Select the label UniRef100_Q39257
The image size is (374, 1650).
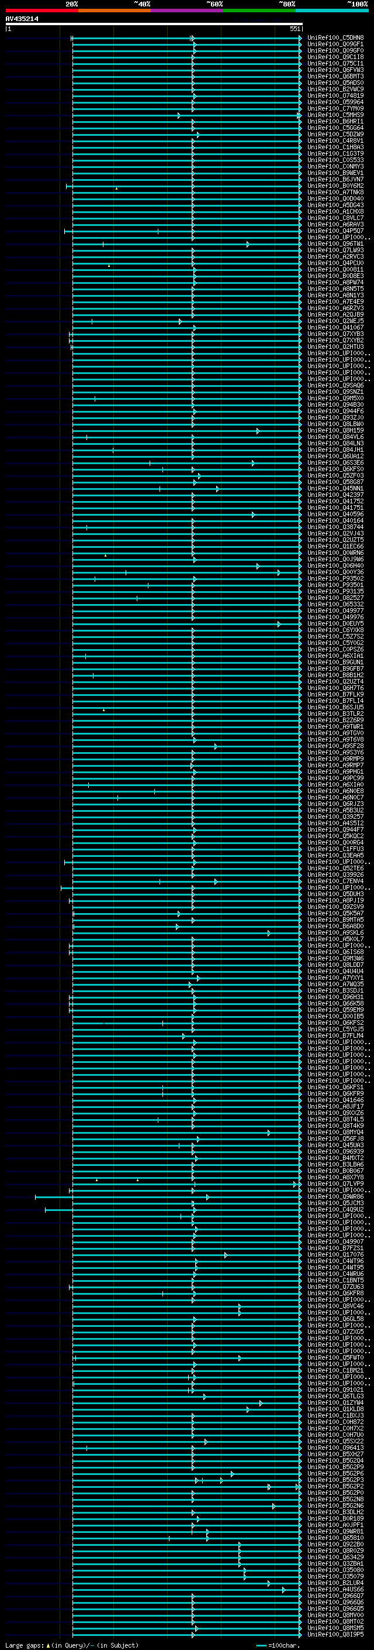pos(335,817)
